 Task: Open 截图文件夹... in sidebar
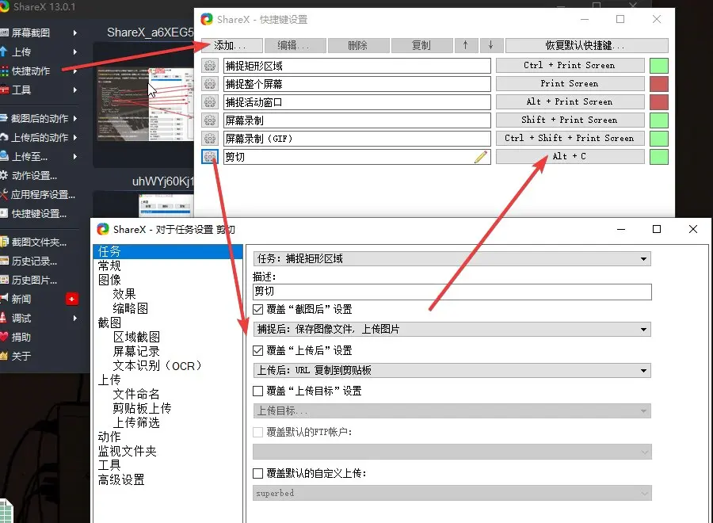pyautogui.click(x=39, y=242)
